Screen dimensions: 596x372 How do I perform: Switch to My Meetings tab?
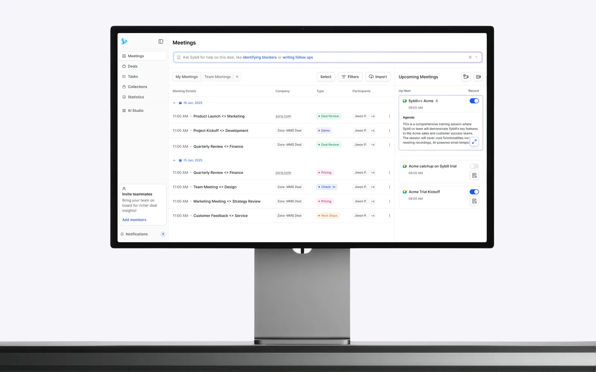(187, 77)
